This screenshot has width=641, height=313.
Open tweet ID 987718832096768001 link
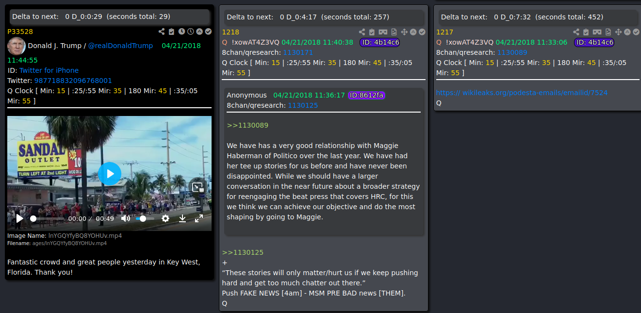coord(73,81)
